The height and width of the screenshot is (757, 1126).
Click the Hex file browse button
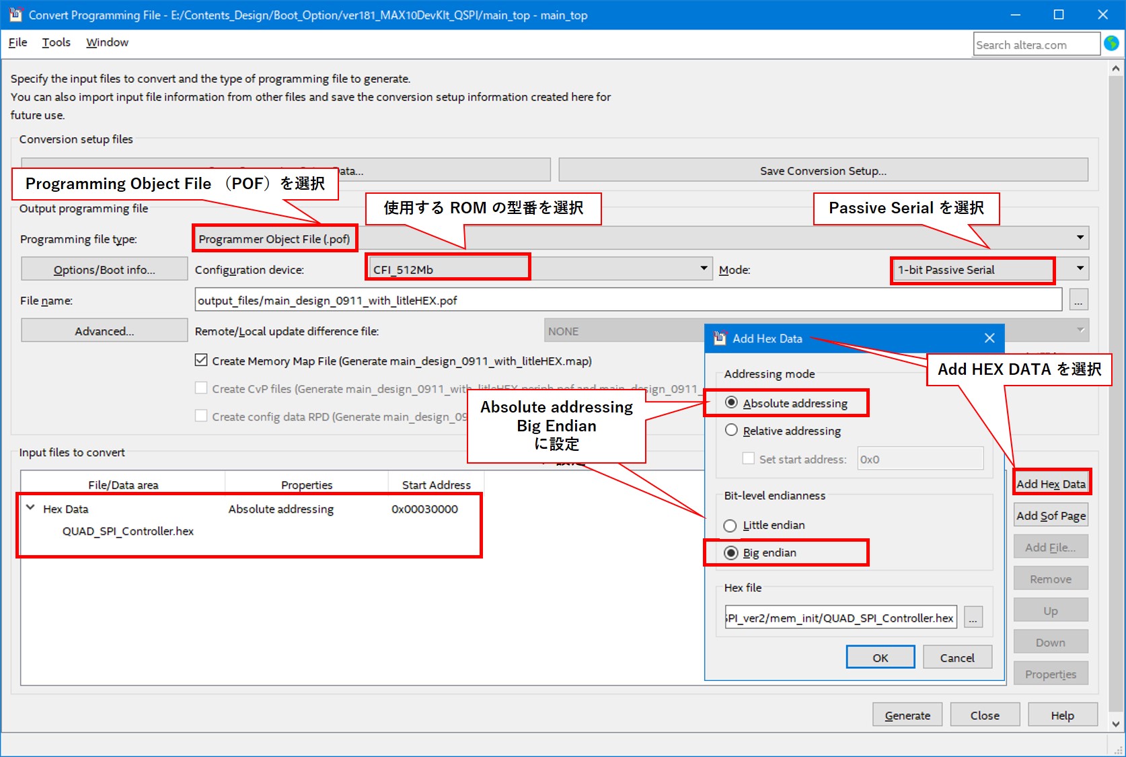973,618
